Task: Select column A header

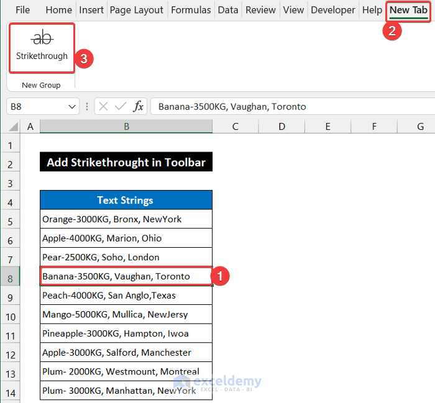Action: click(30, 127)
